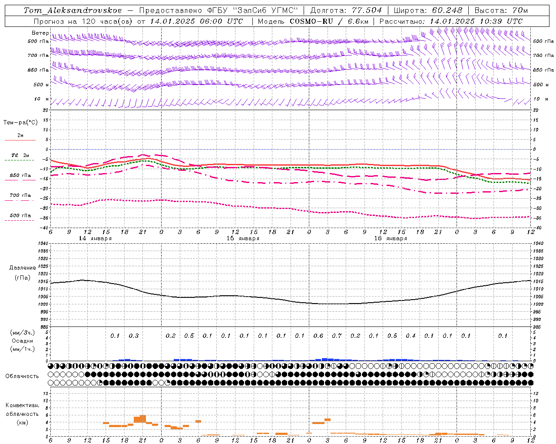The height and width of the screenshot is (444, 556).
Task: Click the 850 гПа temperature legend entry
Action: click(20, 176)
